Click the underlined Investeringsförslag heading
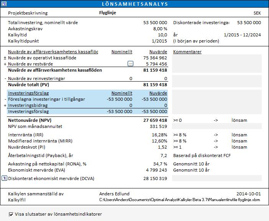 click(28, 93)
